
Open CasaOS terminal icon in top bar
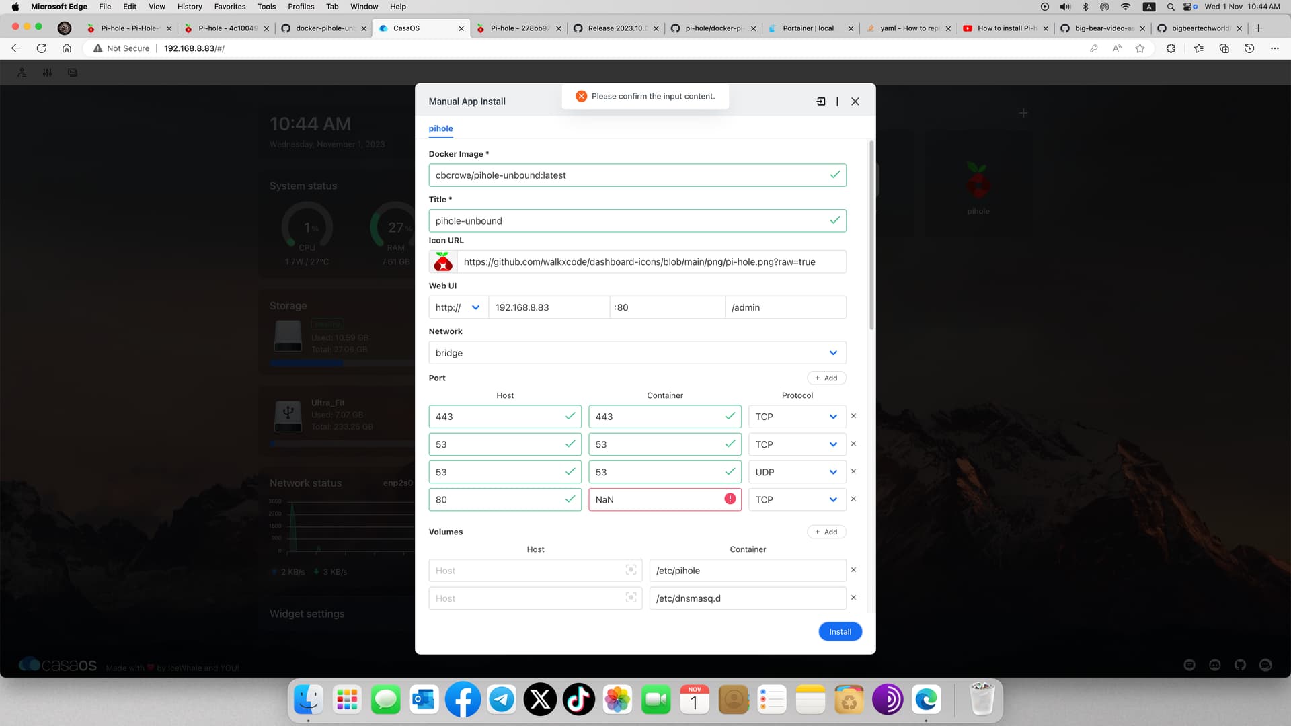[73, 73]
